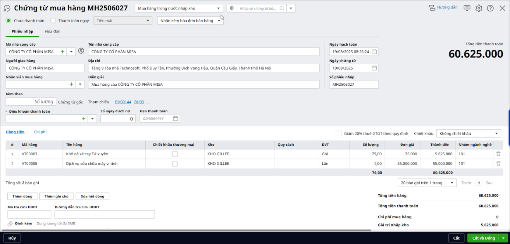Open calendar for Ngày hạch toán
Screen dimensions: 510x244
pyautogui.click(x=374, y=52)
